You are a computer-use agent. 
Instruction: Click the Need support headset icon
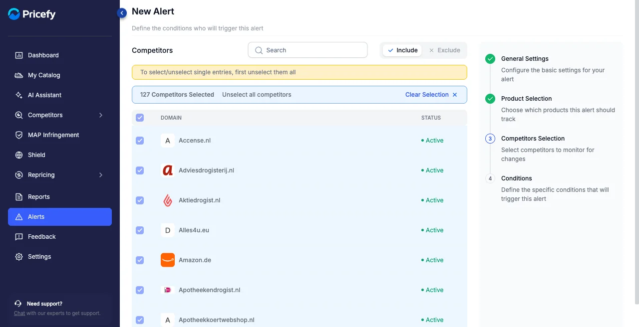(x=18, y=304)
